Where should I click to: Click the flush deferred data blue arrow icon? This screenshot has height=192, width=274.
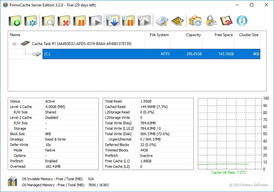click(x=113, y=21)
